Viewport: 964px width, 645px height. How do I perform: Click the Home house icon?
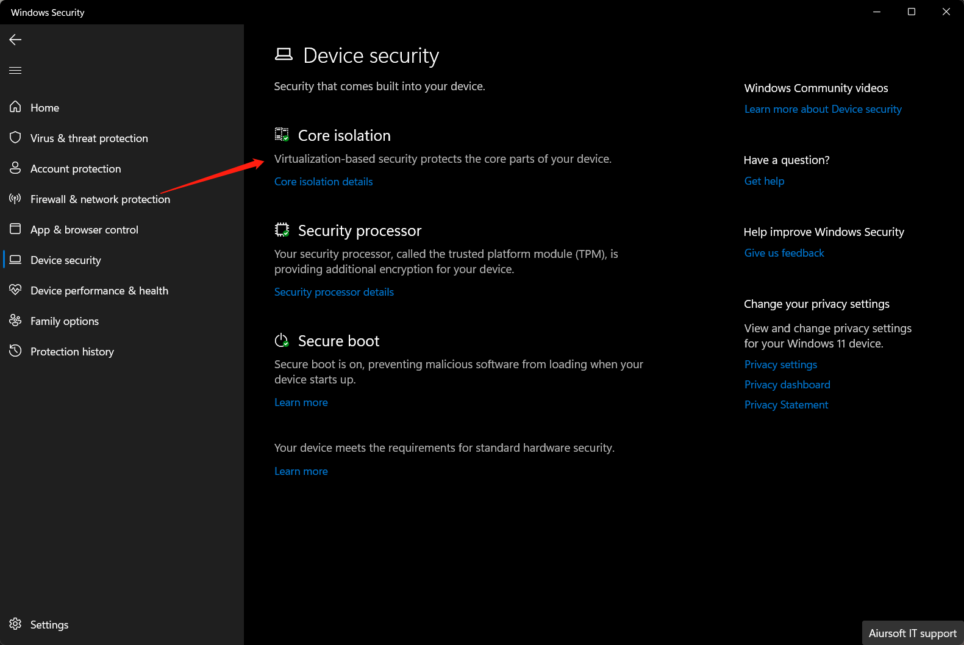click(x=15, y=107)
